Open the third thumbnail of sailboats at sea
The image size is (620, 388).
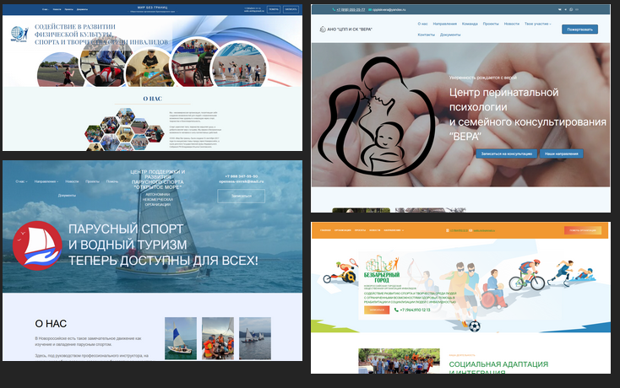[x=255, y=338]
